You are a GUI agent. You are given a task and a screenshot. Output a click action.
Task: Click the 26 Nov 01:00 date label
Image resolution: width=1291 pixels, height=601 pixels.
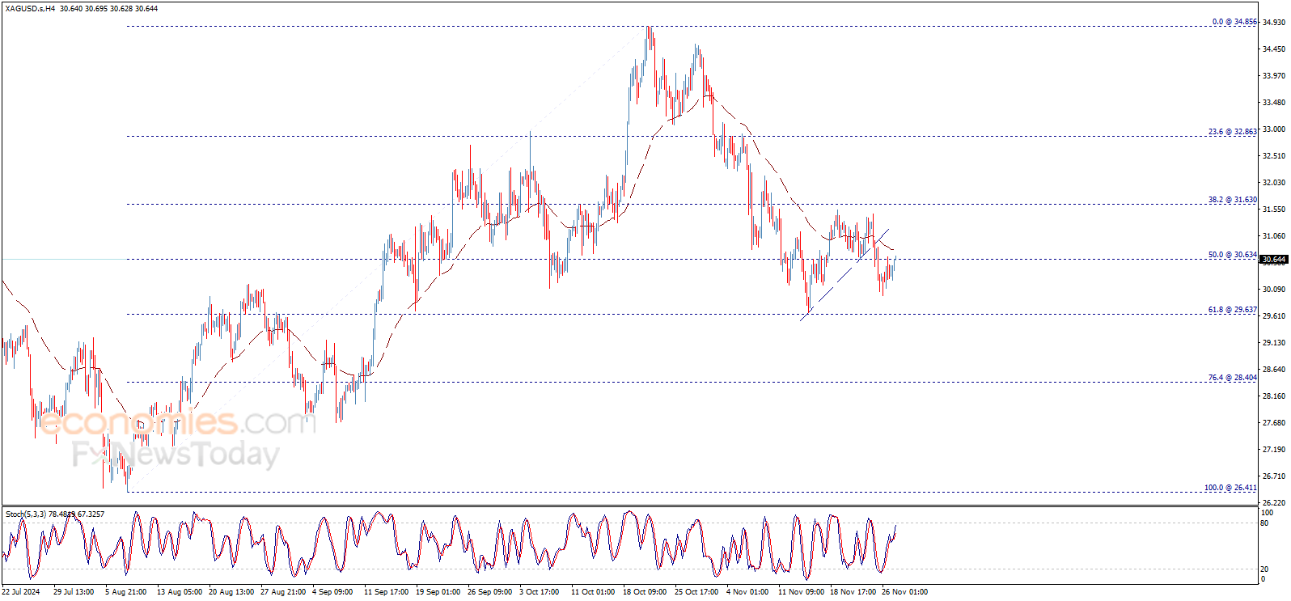pos(904,592)
